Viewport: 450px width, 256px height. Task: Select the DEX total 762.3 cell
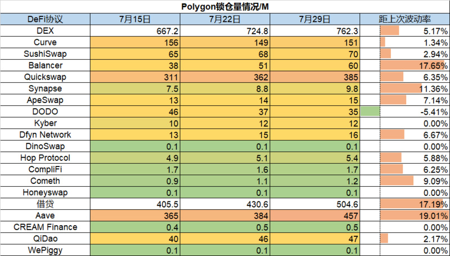point(315,31)
